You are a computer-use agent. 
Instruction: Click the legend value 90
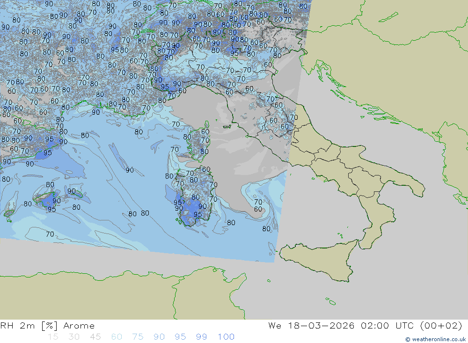(x=159, y=337)
